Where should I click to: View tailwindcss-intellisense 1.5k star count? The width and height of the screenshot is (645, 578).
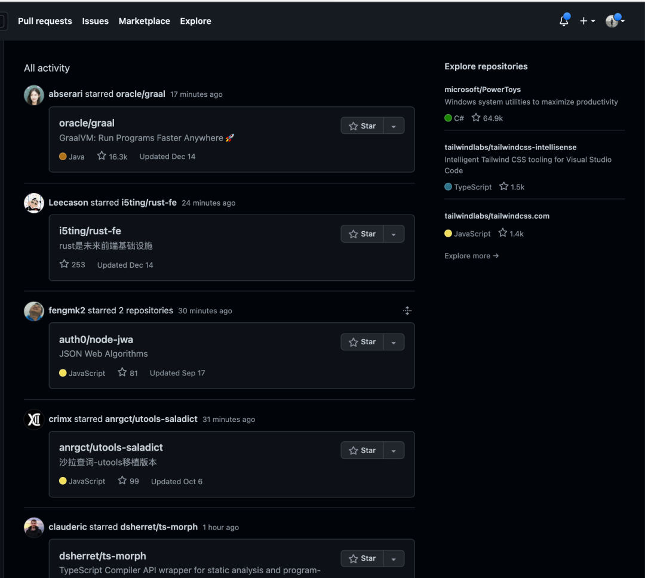(512, 186)
